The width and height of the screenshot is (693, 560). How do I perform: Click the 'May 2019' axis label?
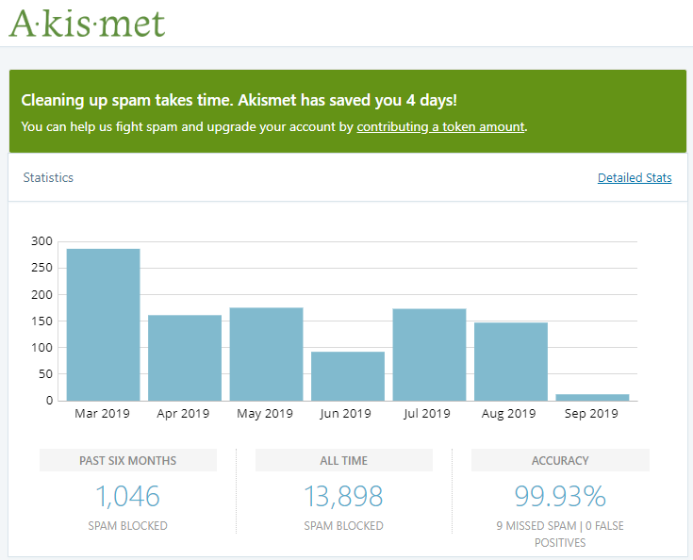[x=265, y=414]
